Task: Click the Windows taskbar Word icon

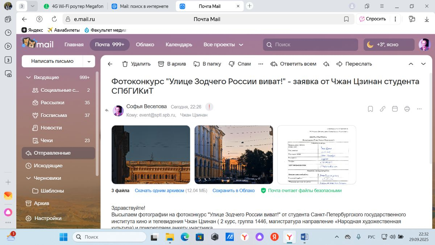Action: 304,237
